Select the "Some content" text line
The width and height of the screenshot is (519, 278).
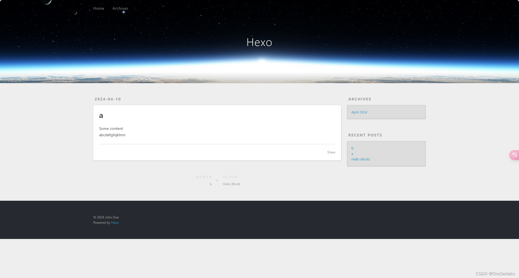(111, 128)
